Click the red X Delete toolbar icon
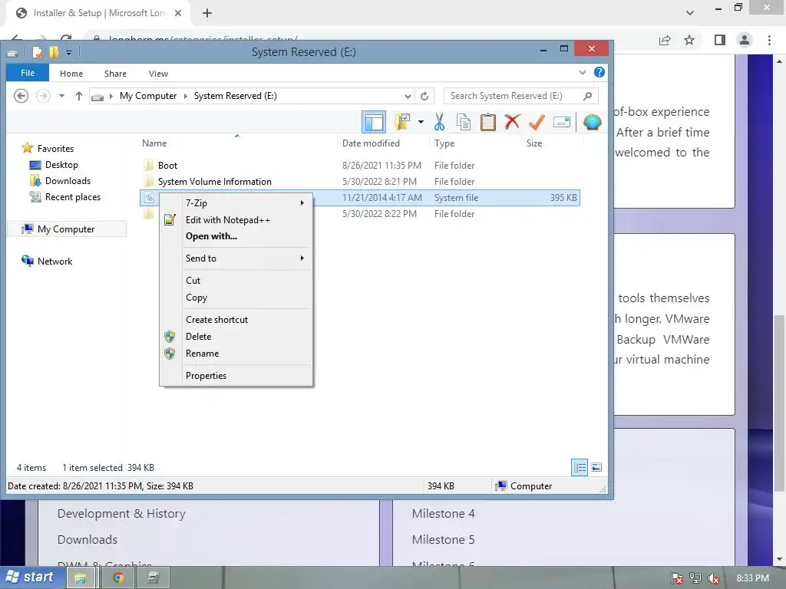 [512, 122]
